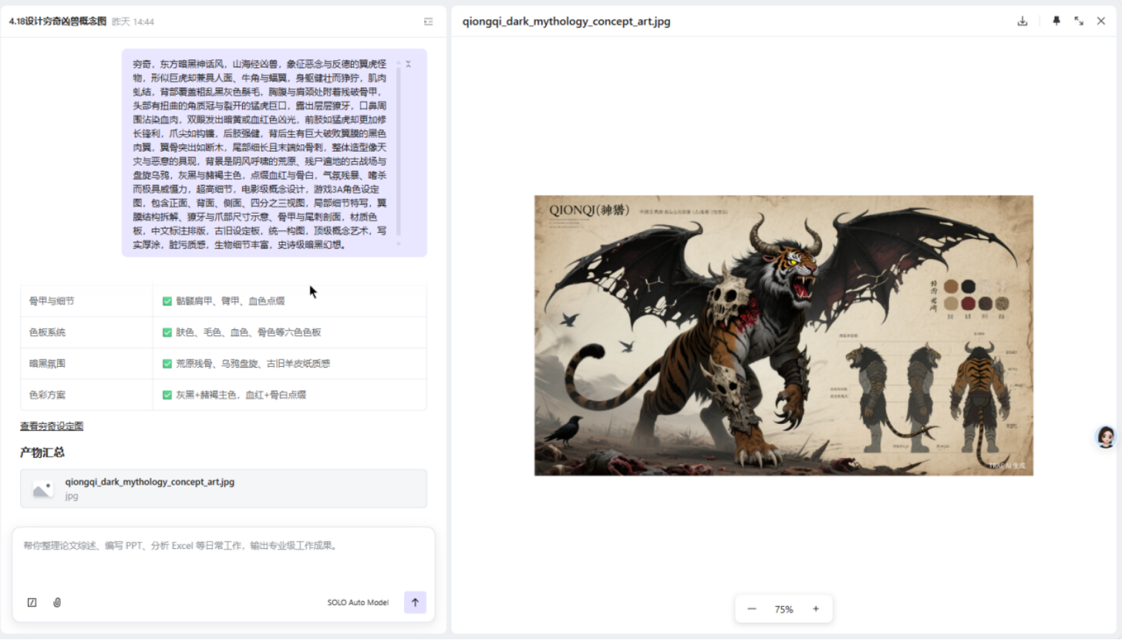
Task: Click the checkbox in 暗黑氛围 row
Action: click(167, 363)
